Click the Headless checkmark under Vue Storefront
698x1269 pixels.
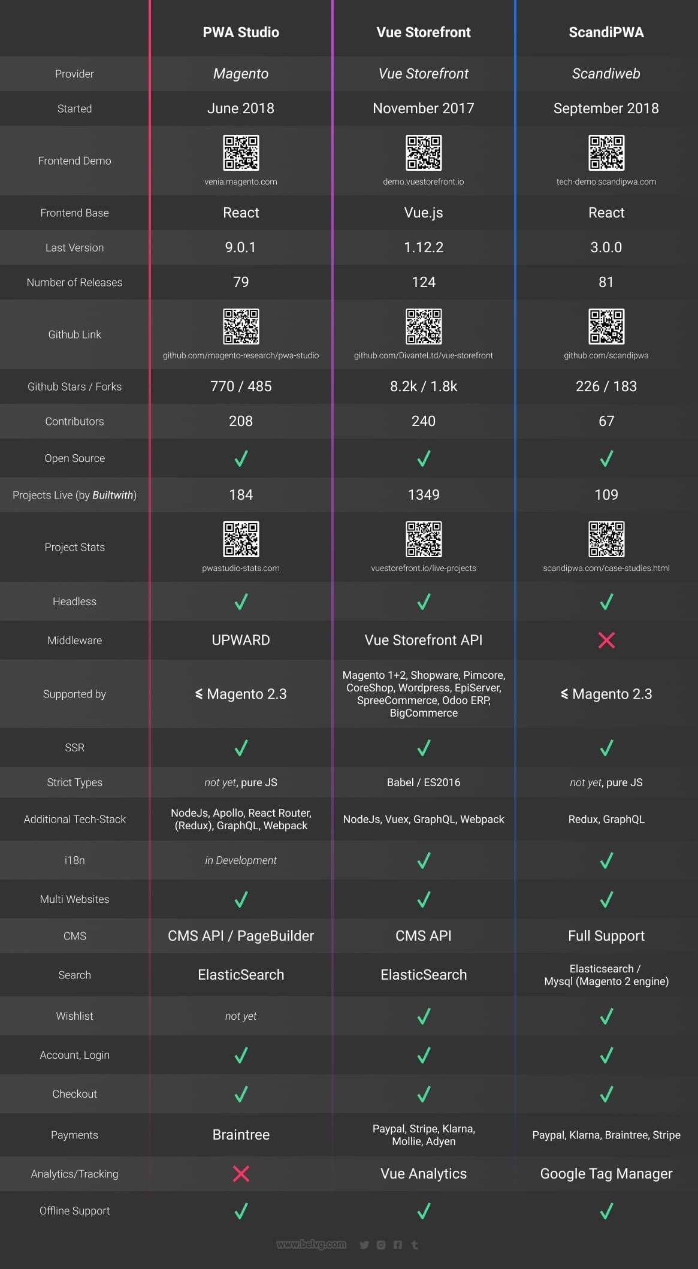(424, 602)
